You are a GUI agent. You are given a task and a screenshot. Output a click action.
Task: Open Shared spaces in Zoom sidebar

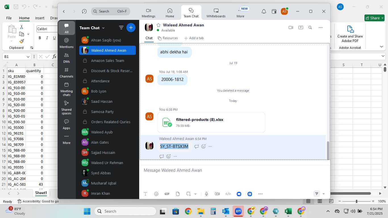pos(66,107)
